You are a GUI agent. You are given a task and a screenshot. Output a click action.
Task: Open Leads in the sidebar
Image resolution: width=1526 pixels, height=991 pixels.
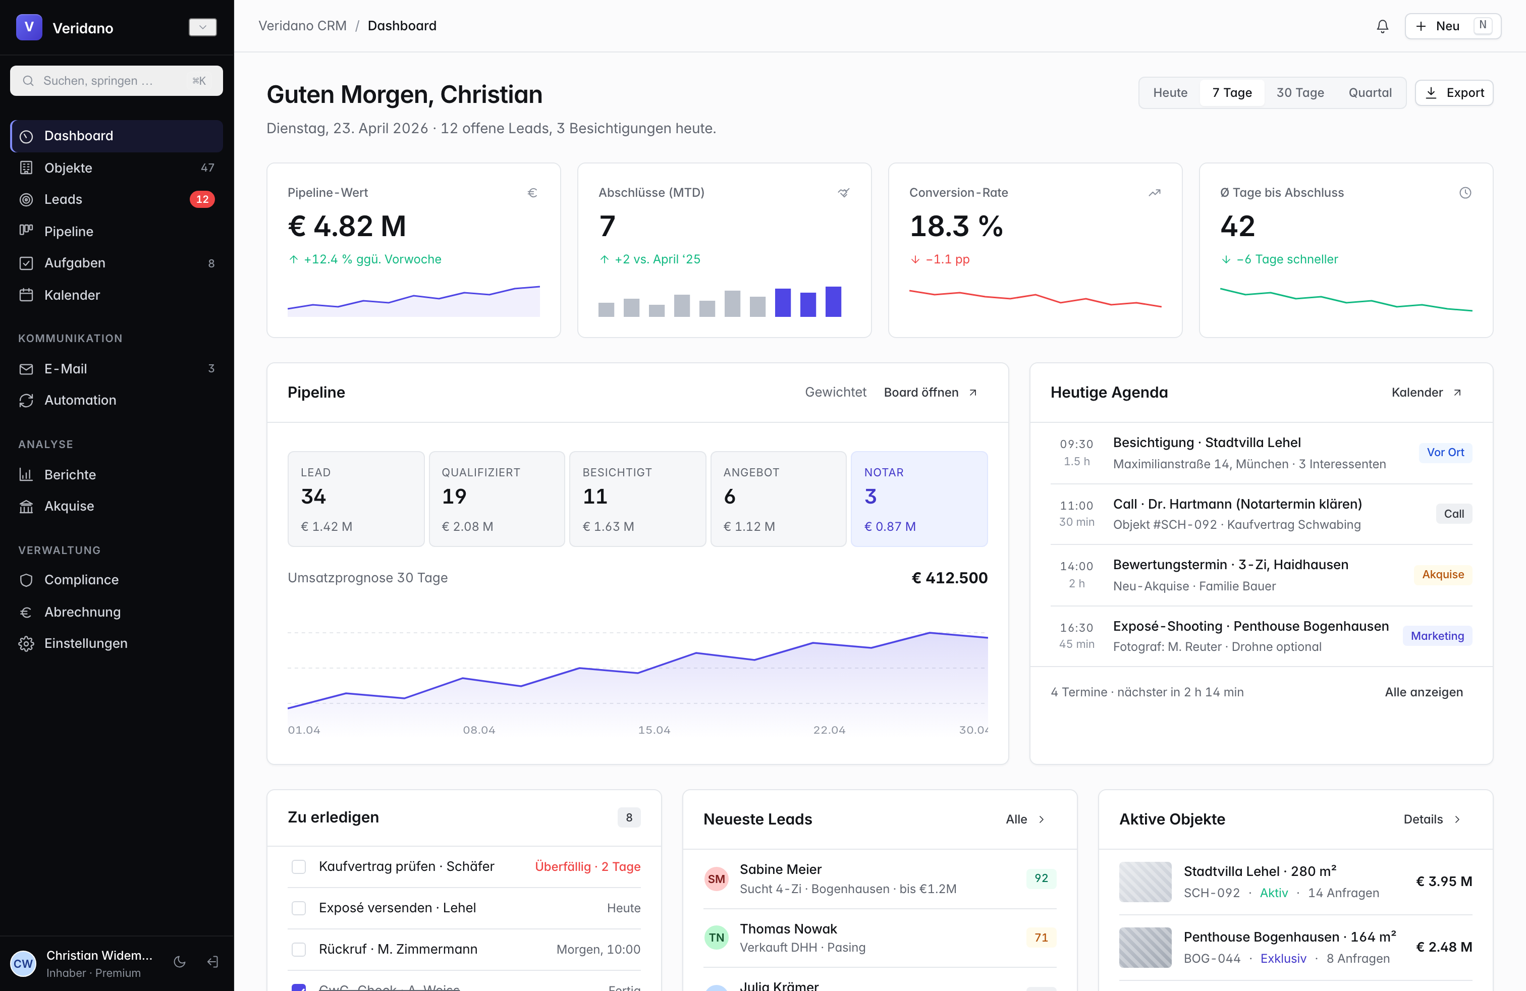pyautogui.click(x=116, y=199)
